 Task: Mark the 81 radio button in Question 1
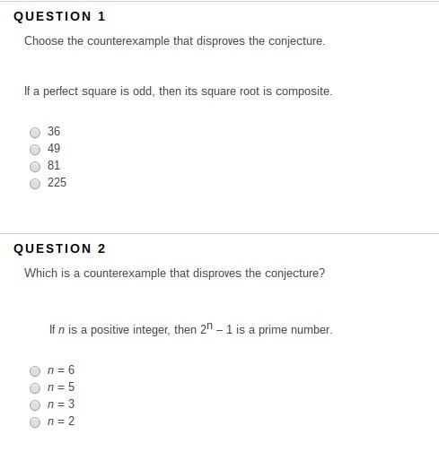point(35,167)
